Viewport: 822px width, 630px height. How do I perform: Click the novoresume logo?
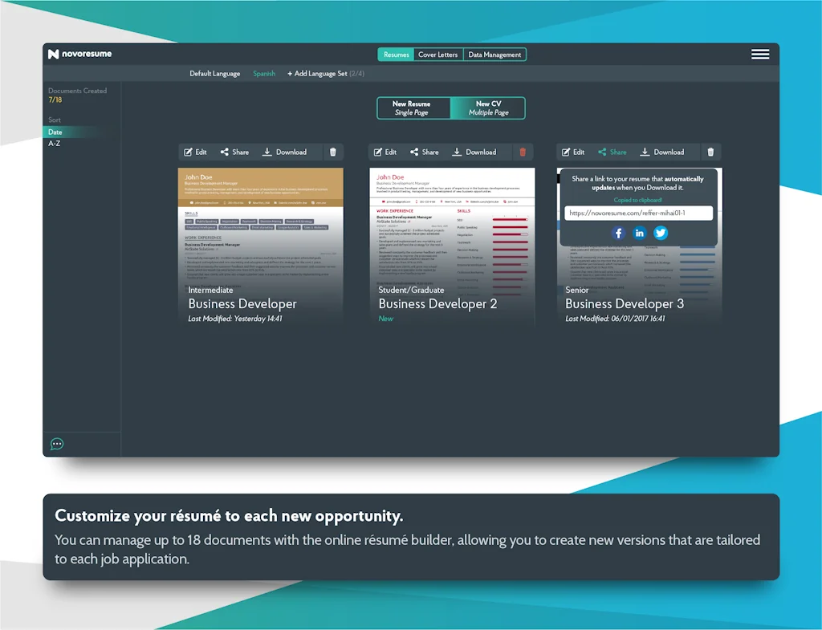click(79, 54)
